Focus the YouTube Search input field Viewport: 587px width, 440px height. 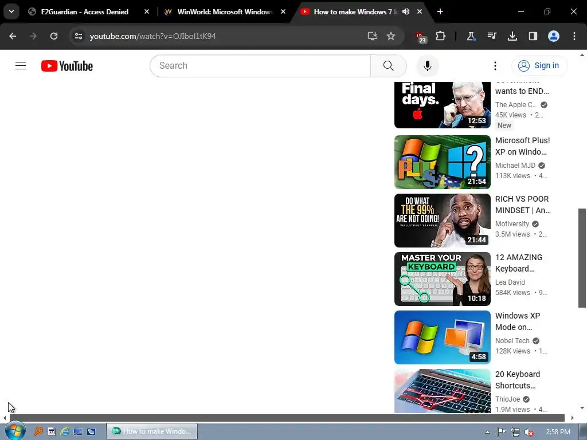tap(261, 66)
